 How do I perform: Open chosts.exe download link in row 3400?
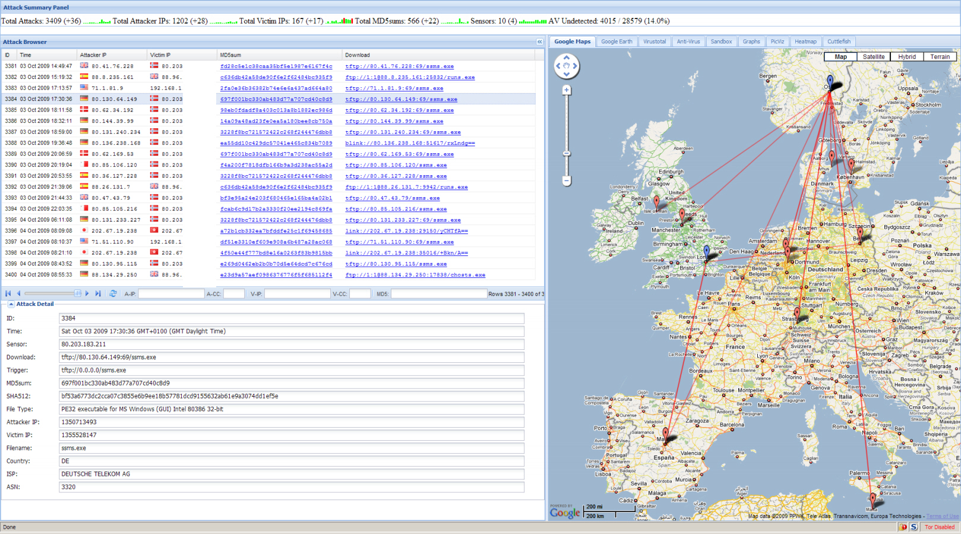click(x=415, y=275)
